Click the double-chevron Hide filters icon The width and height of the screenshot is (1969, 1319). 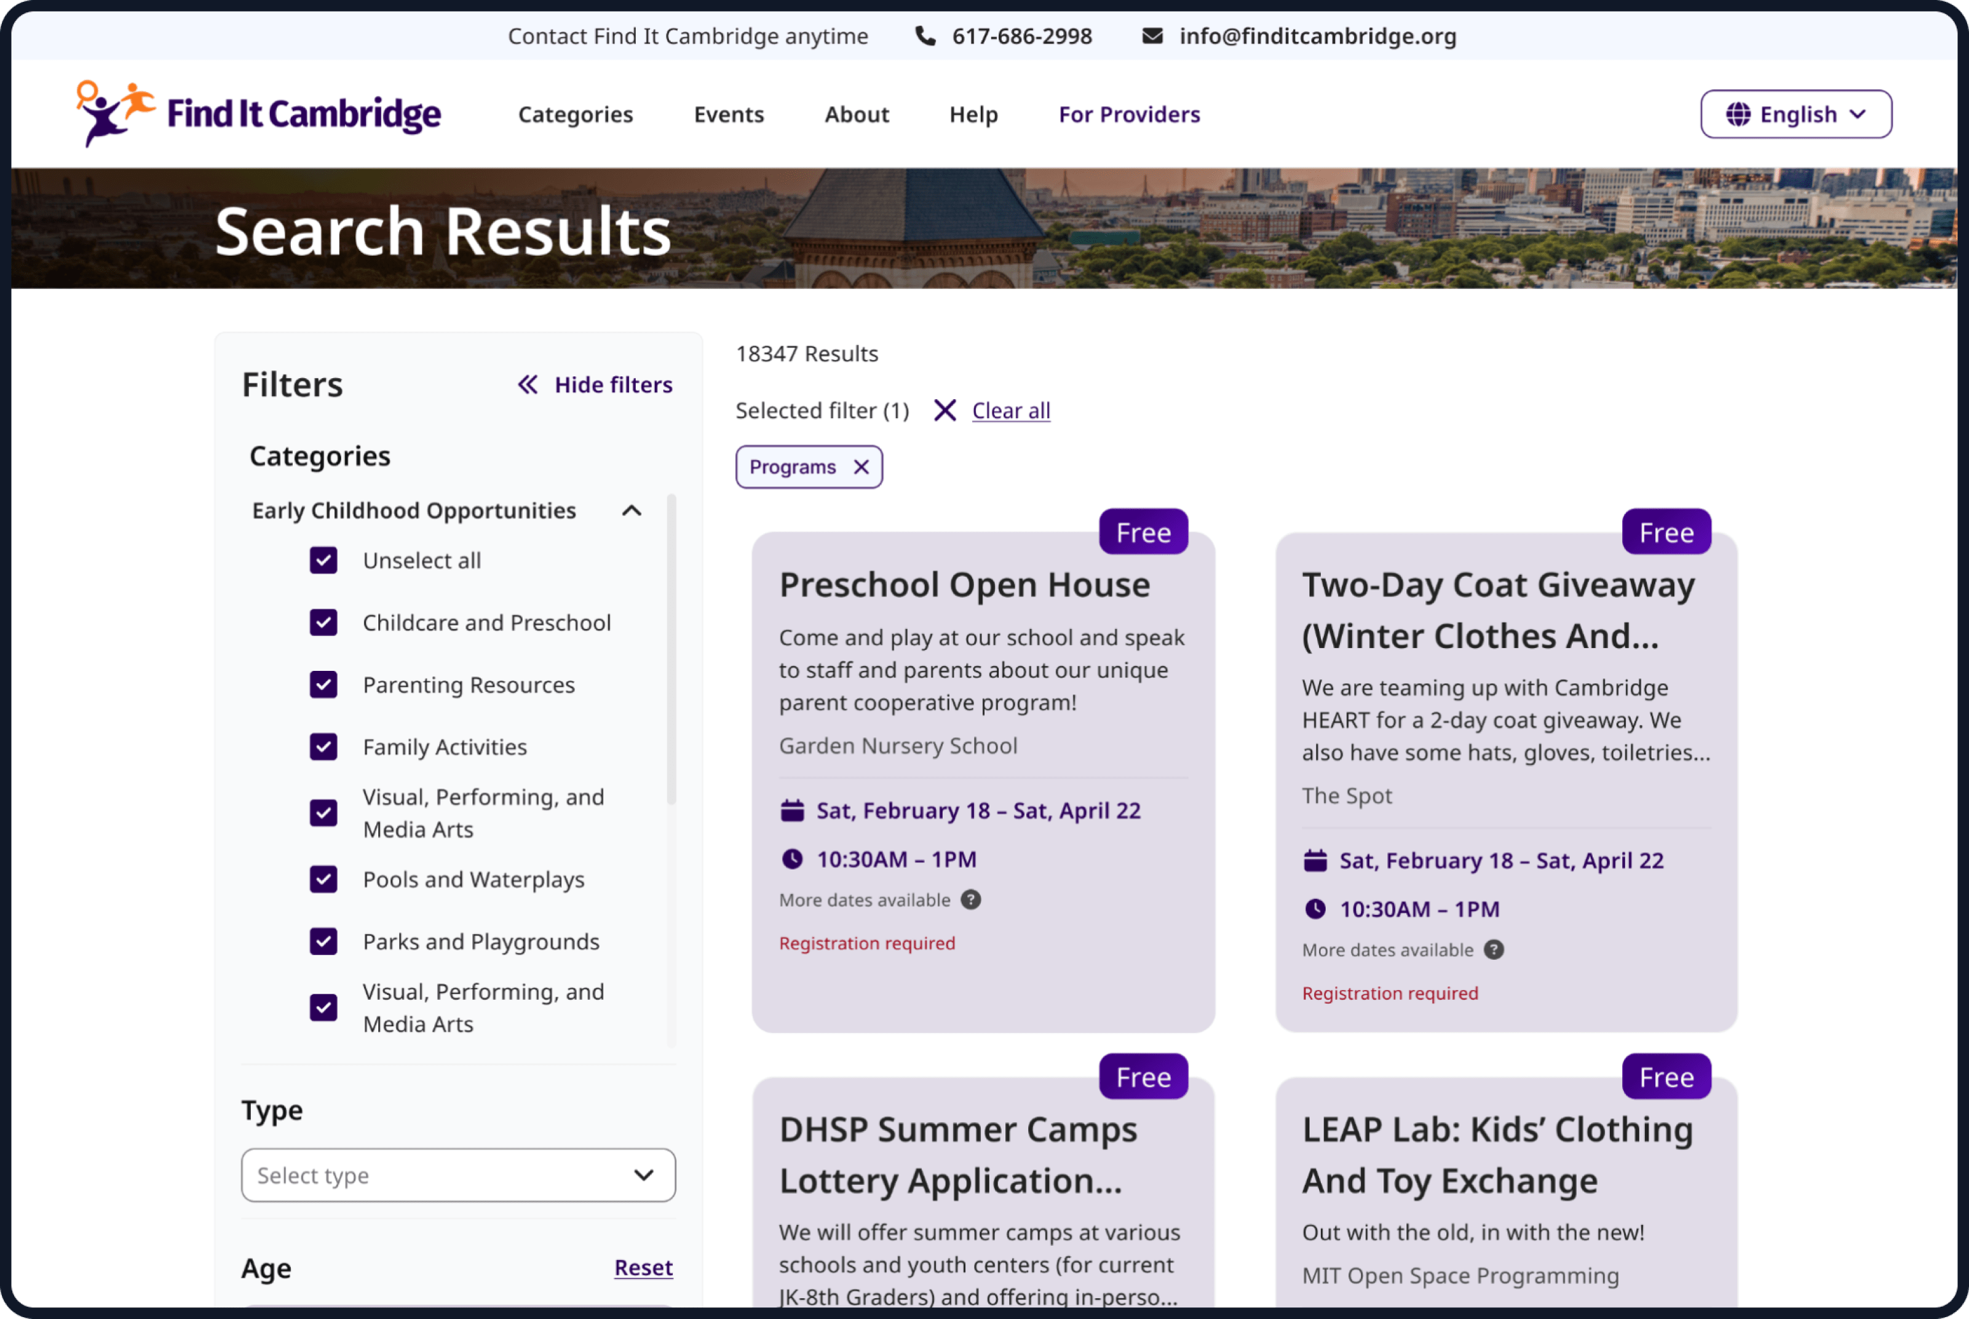point(528,384)
